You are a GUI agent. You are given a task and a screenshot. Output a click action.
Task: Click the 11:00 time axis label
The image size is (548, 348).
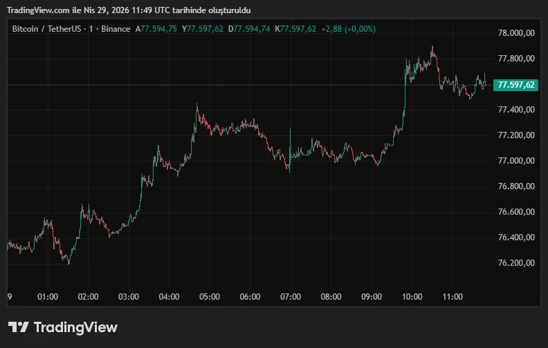[x=453, y=297]
